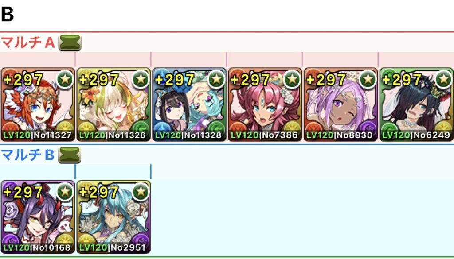Click the B section title
Screen dimensions: 454x259
(7, 14)
